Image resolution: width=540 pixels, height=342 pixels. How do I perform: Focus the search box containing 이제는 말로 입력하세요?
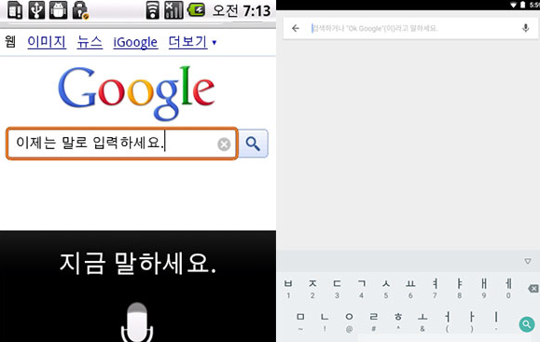[x=122, y=144]
